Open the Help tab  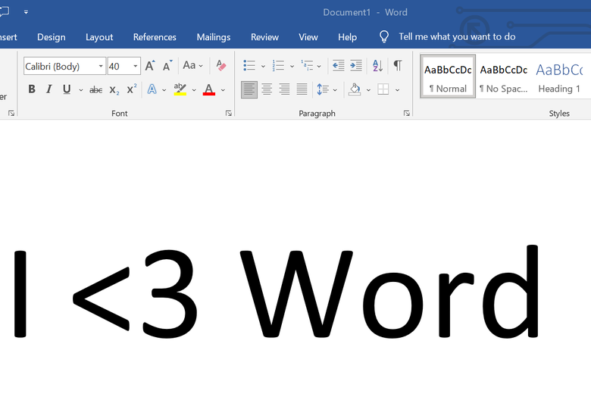tap(347, 37)
